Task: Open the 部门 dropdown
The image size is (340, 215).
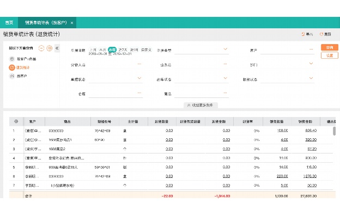Action: 311,64
